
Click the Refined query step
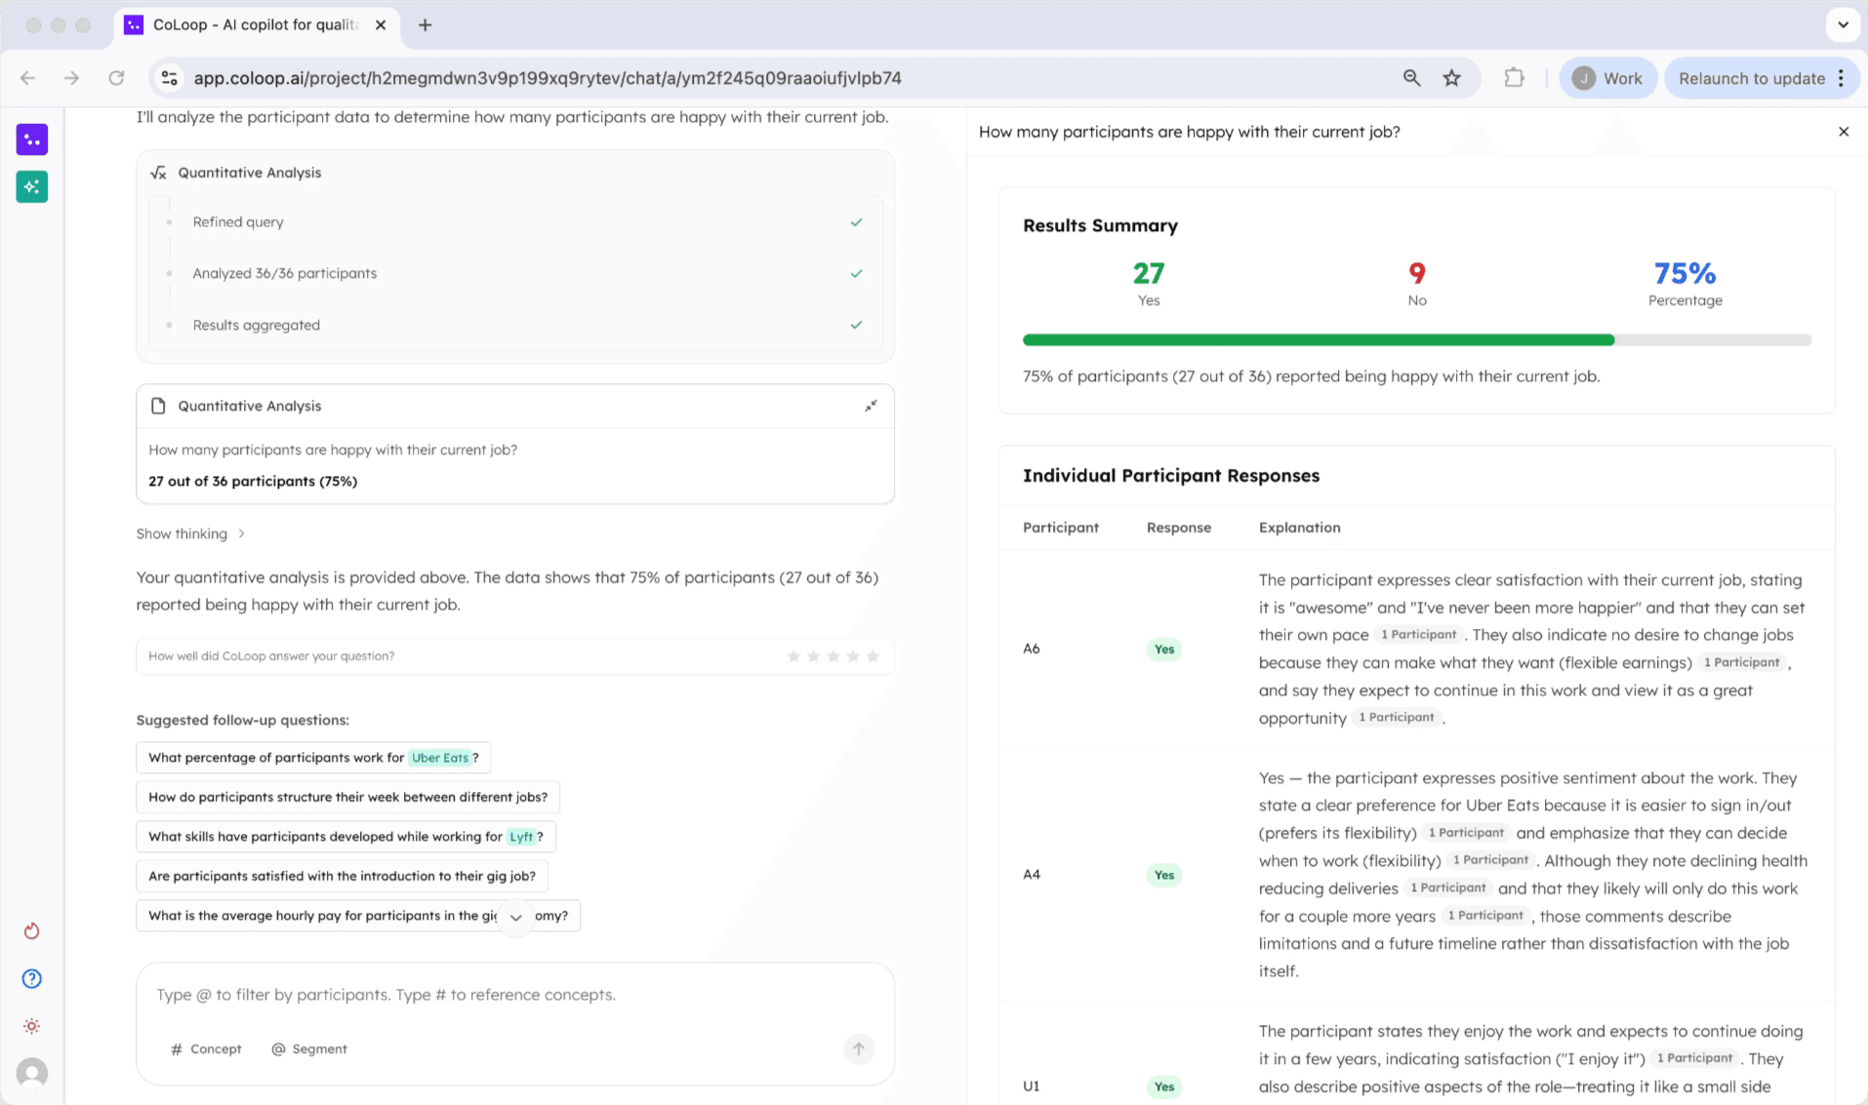click(x=515, y=222)
